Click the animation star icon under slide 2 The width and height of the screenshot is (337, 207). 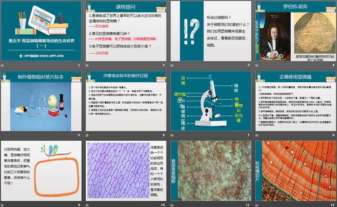click(x=87, y=65)
